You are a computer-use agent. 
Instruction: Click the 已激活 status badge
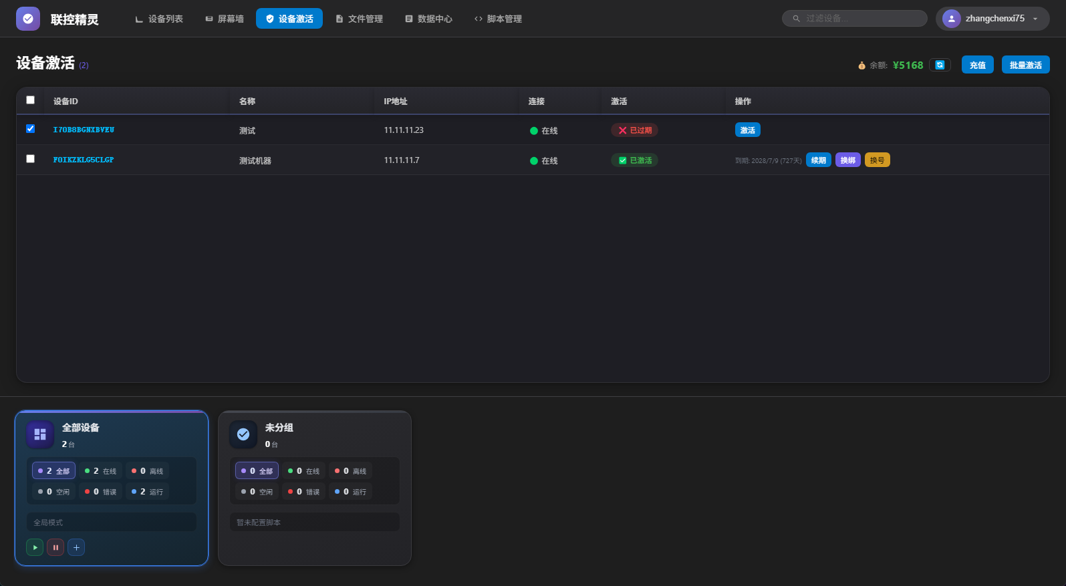pyautogui.click(x=634, y=160)
